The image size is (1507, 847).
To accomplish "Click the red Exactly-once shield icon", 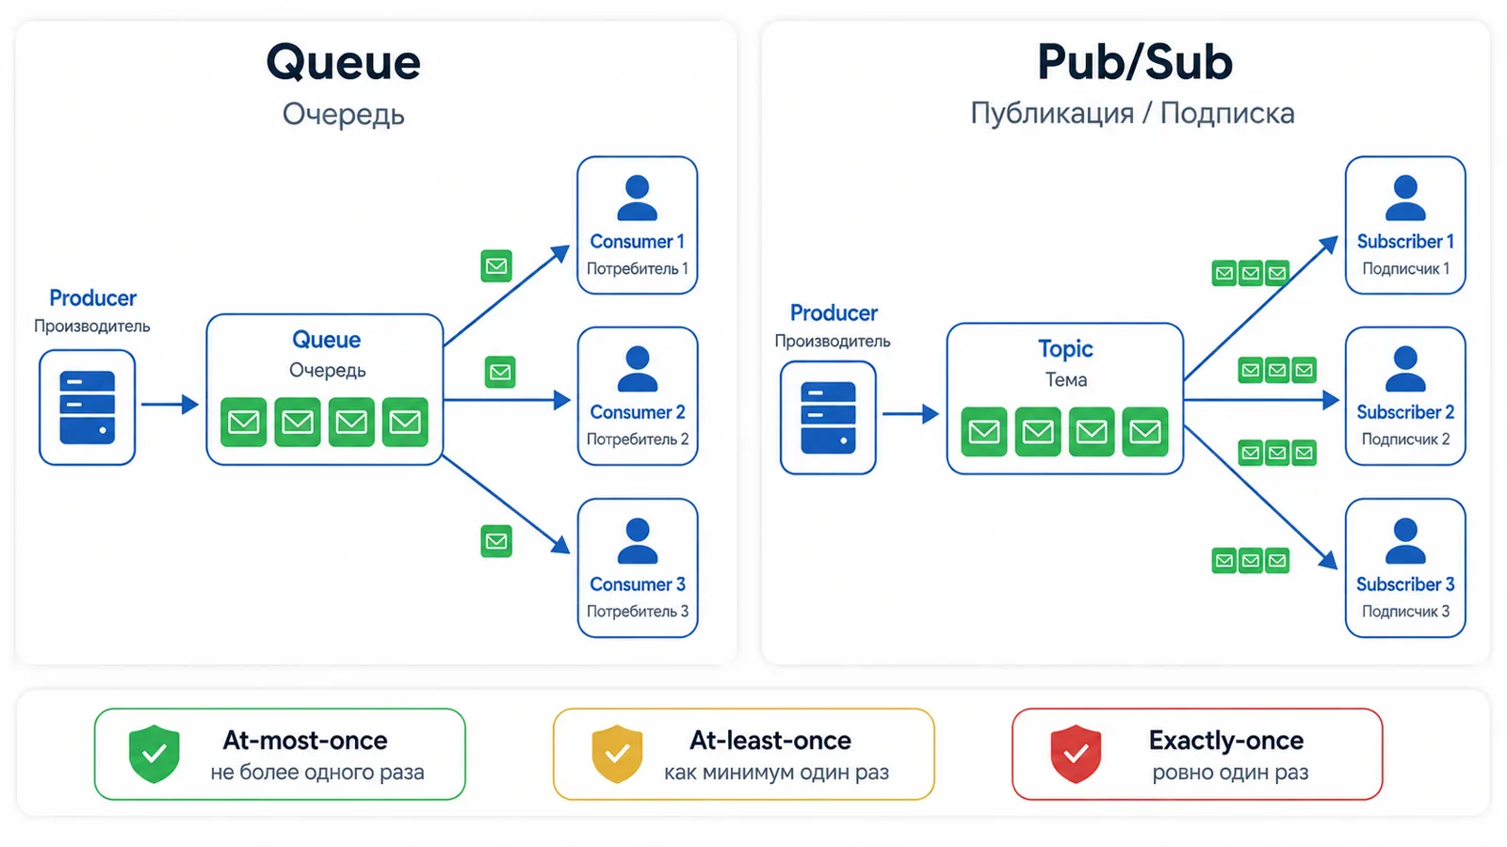I will click(1076, 754).
